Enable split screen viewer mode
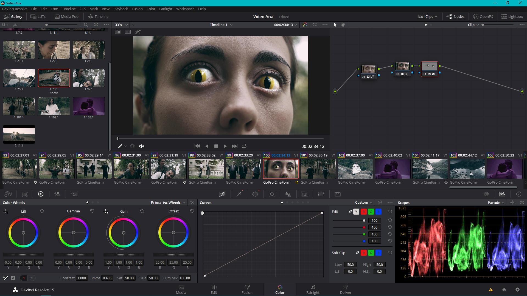This screenshot has height=296, width=527. (x=128, y=32)
